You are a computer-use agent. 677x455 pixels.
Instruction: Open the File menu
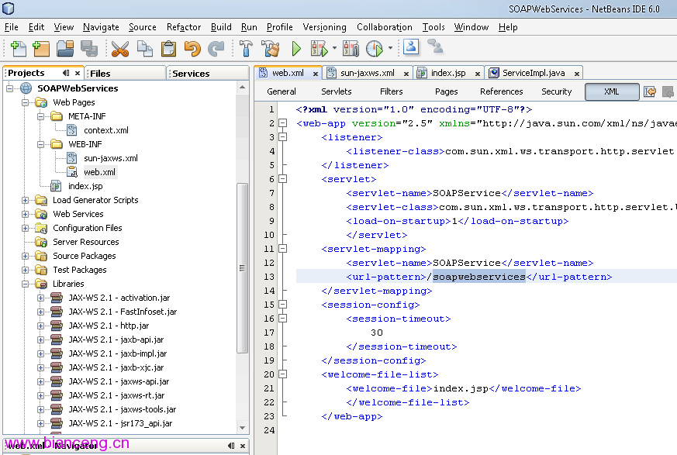click(x=11, y=27)
